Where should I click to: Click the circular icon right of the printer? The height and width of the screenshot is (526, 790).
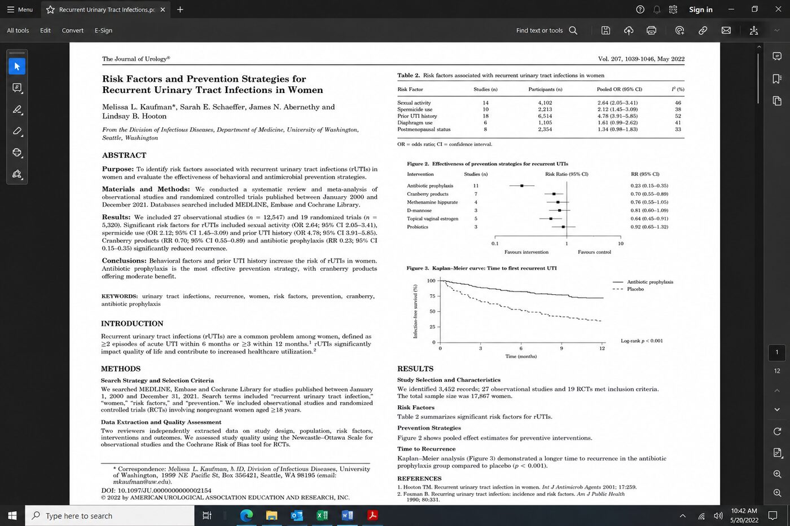coord(680,30)
